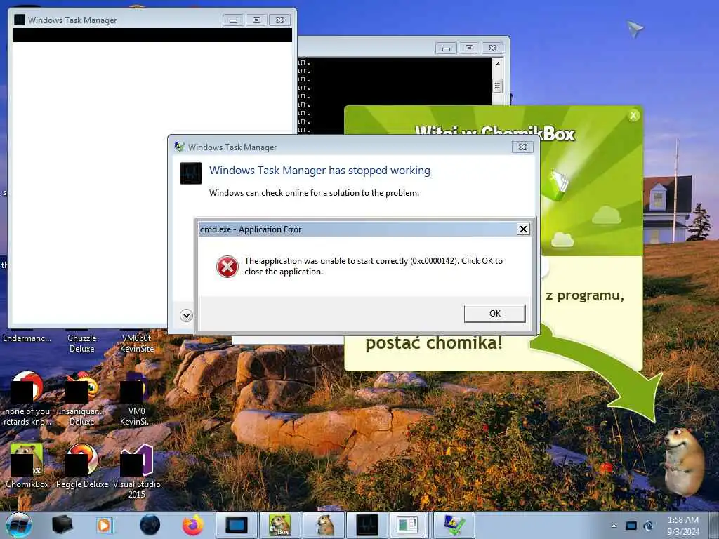Select the Insaniquarium Deluxe desktop shortcut
The height and width of the screenshot is (539, 719).
click(x=82, y=399)
